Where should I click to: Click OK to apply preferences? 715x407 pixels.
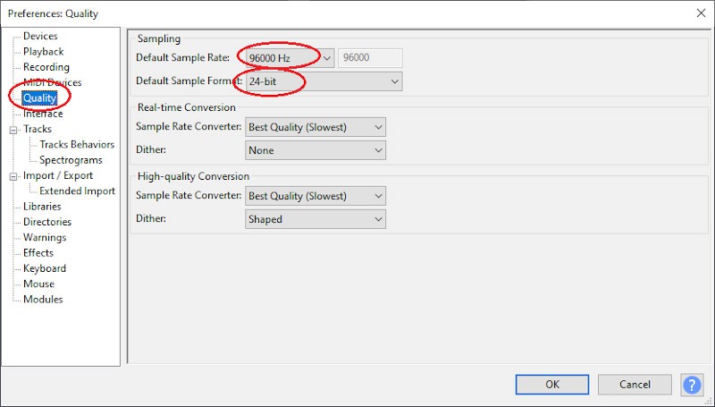[552, 385]
